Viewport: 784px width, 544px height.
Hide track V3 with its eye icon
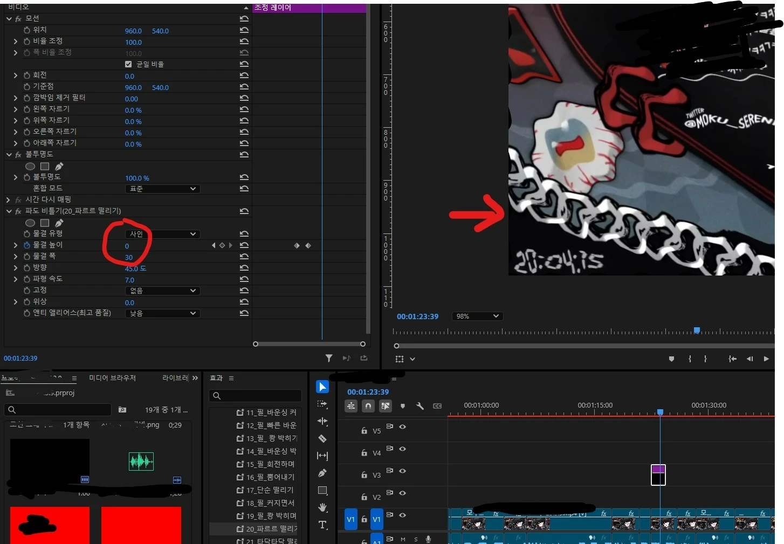coord(402,471)
